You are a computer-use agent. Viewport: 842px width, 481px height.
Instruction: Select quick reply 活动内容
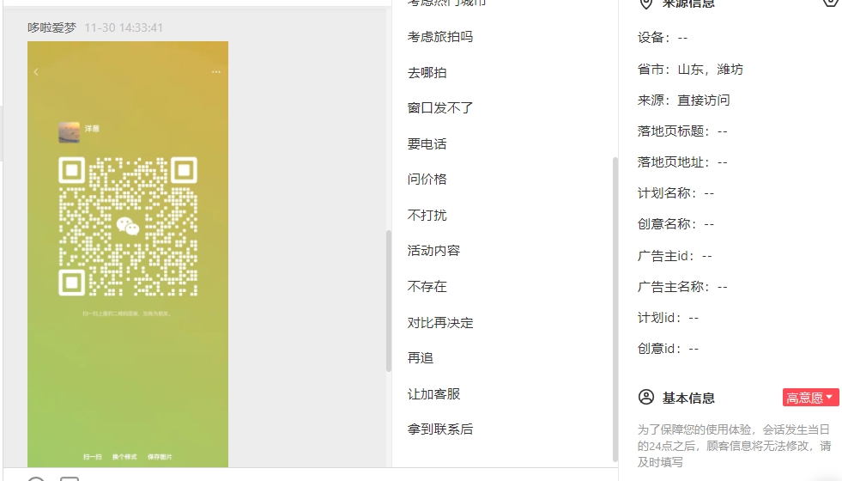[x=434, y=251]
